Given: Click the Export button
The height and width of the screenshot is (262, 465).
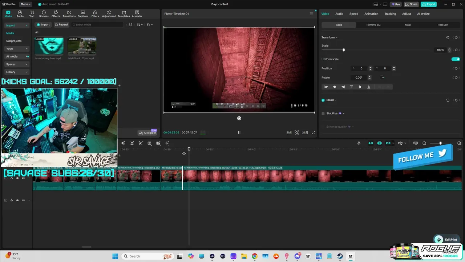Looking at the screenshot, I should click(428, 4).
